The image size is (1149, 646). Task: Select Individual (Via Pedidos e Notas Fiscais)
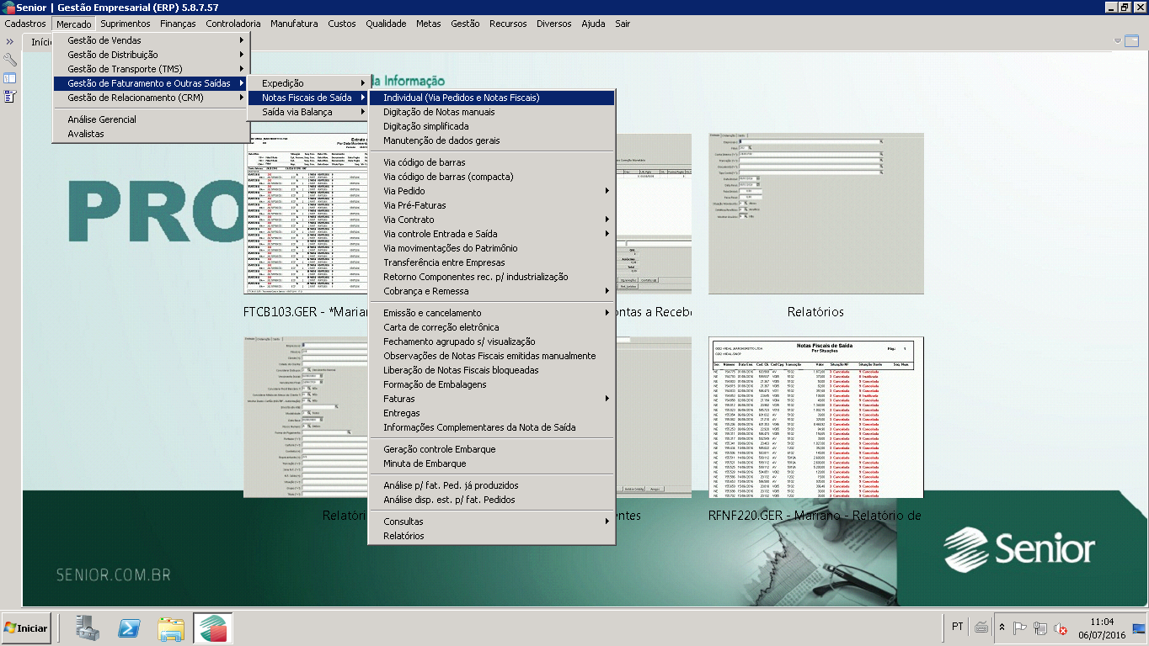pos(492,98)
